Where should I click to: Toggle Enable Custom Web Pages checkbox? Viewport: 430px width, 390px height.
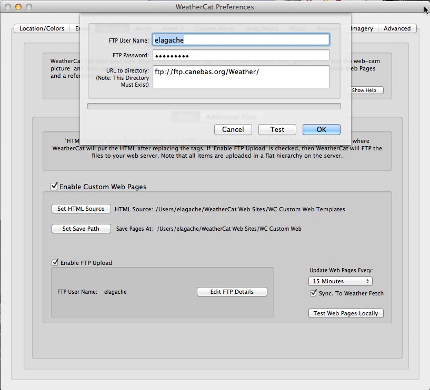(54, 186)
